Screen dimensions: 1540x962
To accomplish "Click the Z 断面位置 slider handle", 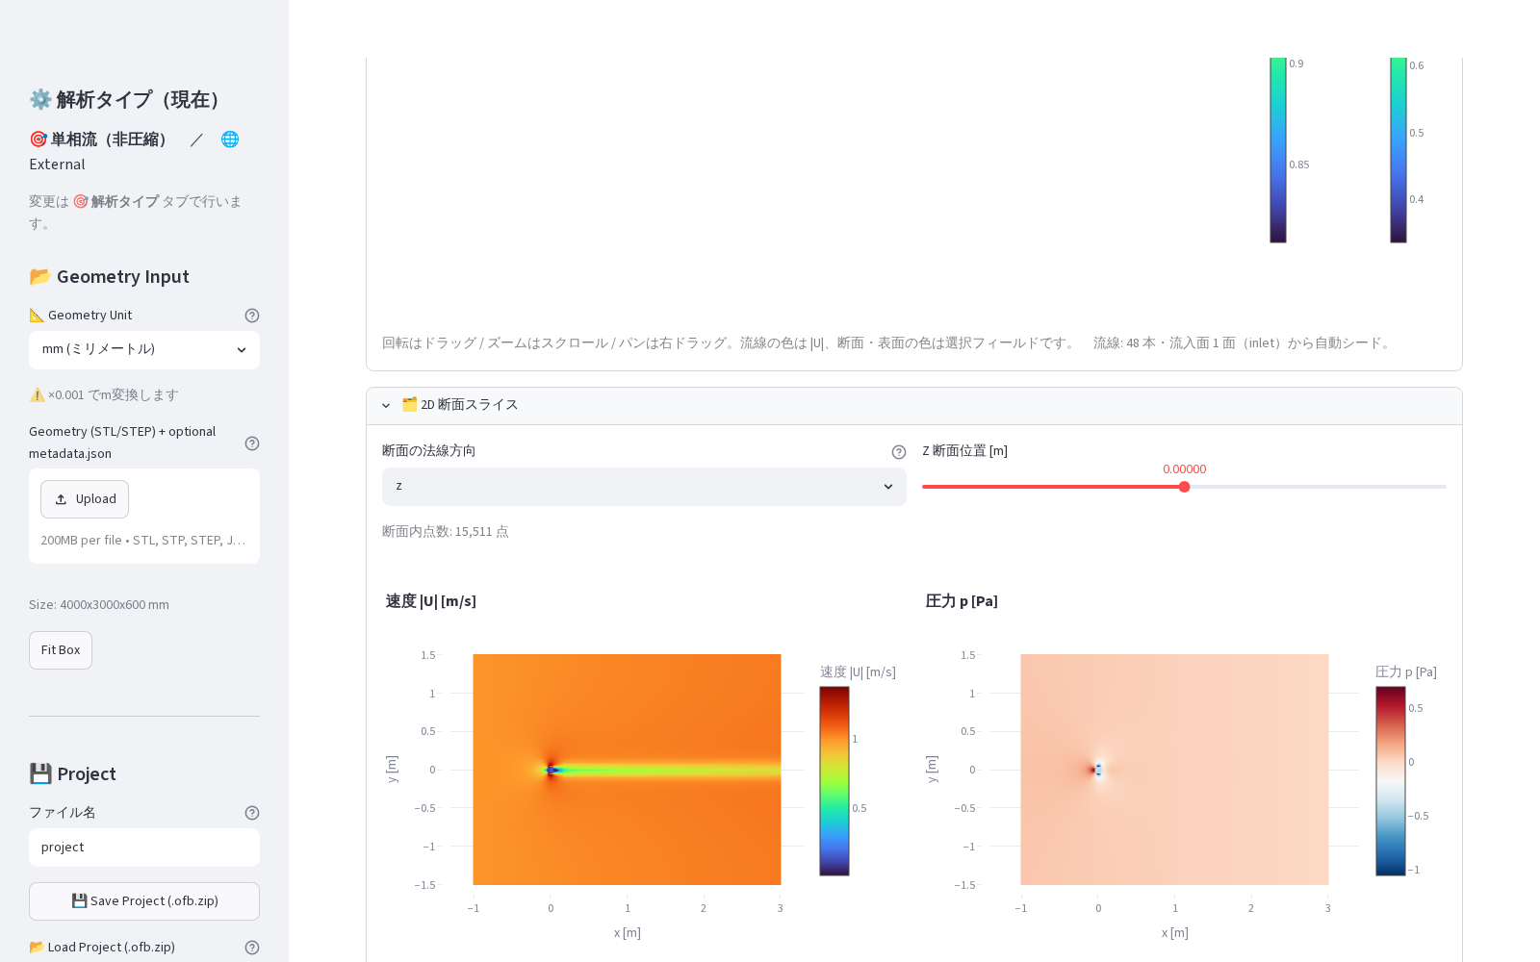I will click(x=1184, y=487).
